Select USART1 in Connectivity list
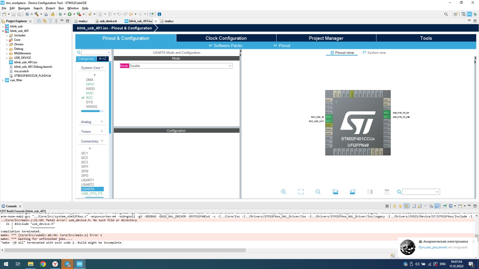479x269 pixels. (x=87, y=180)
